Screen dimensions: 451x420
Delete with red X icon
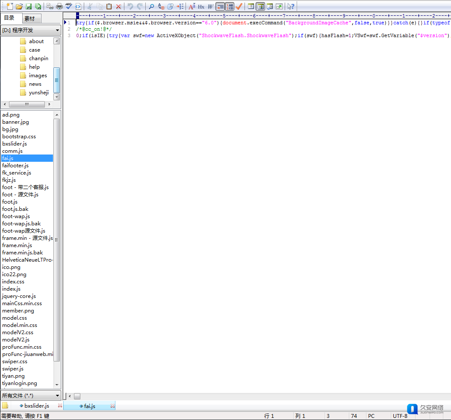(x=118, y=6)
